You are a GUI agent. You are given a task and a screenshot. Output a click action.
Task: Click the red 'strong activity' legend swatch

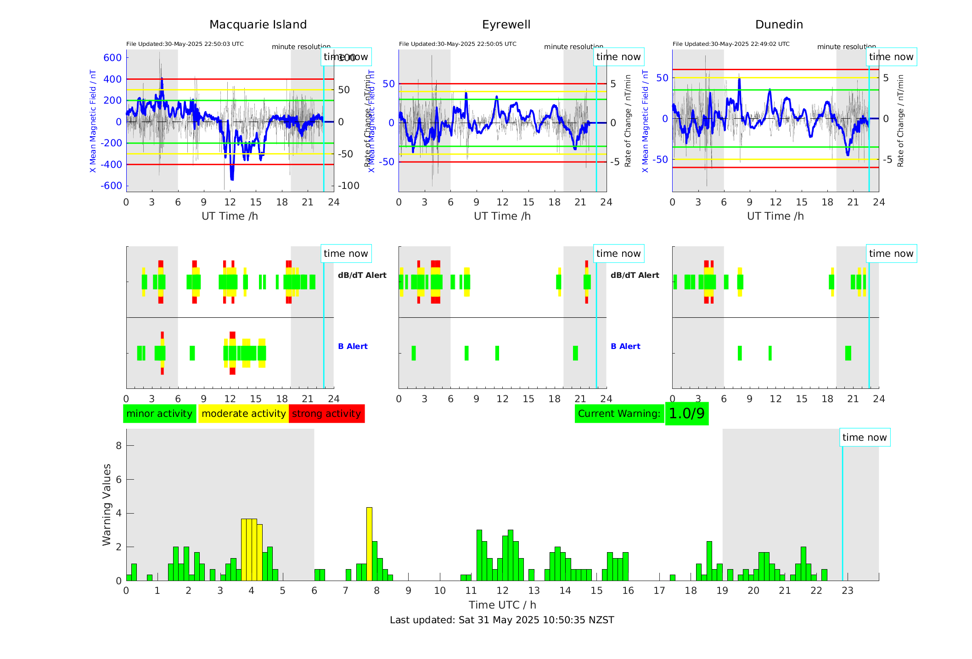pos(326,414)
